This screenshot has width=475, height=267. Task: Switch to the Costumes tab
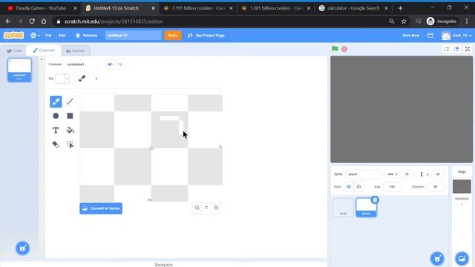point(44,50)
